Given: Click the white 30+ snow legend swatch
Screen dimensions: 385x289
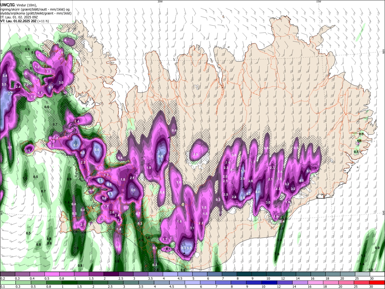Looking at the screenshot, I should point(377,274).
